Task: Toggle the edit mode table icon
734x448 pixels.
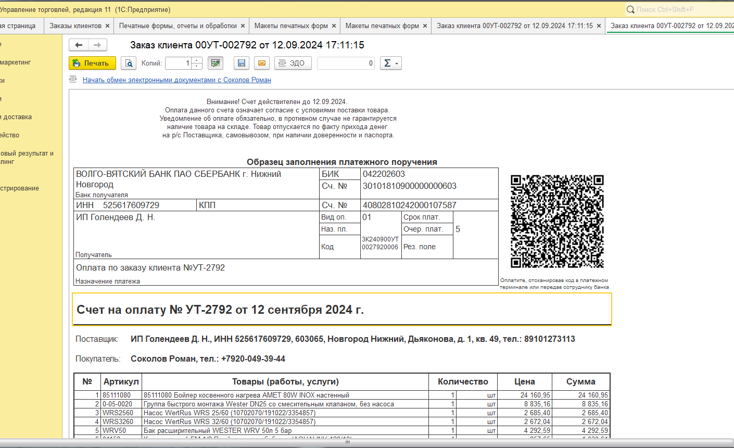Action: tap(215, 63)
